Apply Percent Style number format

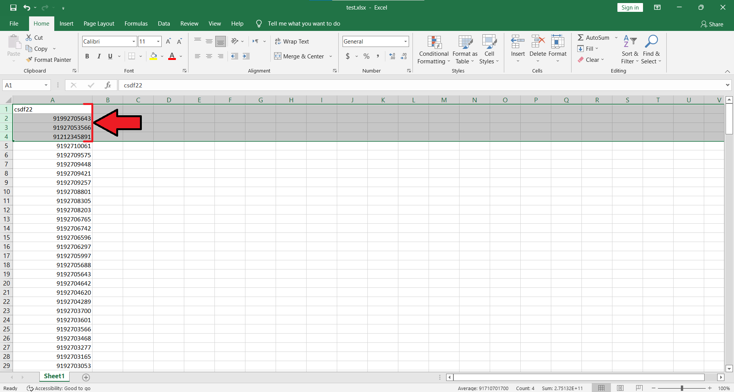click(366, 56)
